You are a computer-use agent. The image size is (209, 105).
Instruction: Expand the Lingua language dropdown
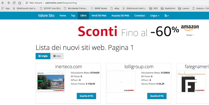tap(155, 16)
